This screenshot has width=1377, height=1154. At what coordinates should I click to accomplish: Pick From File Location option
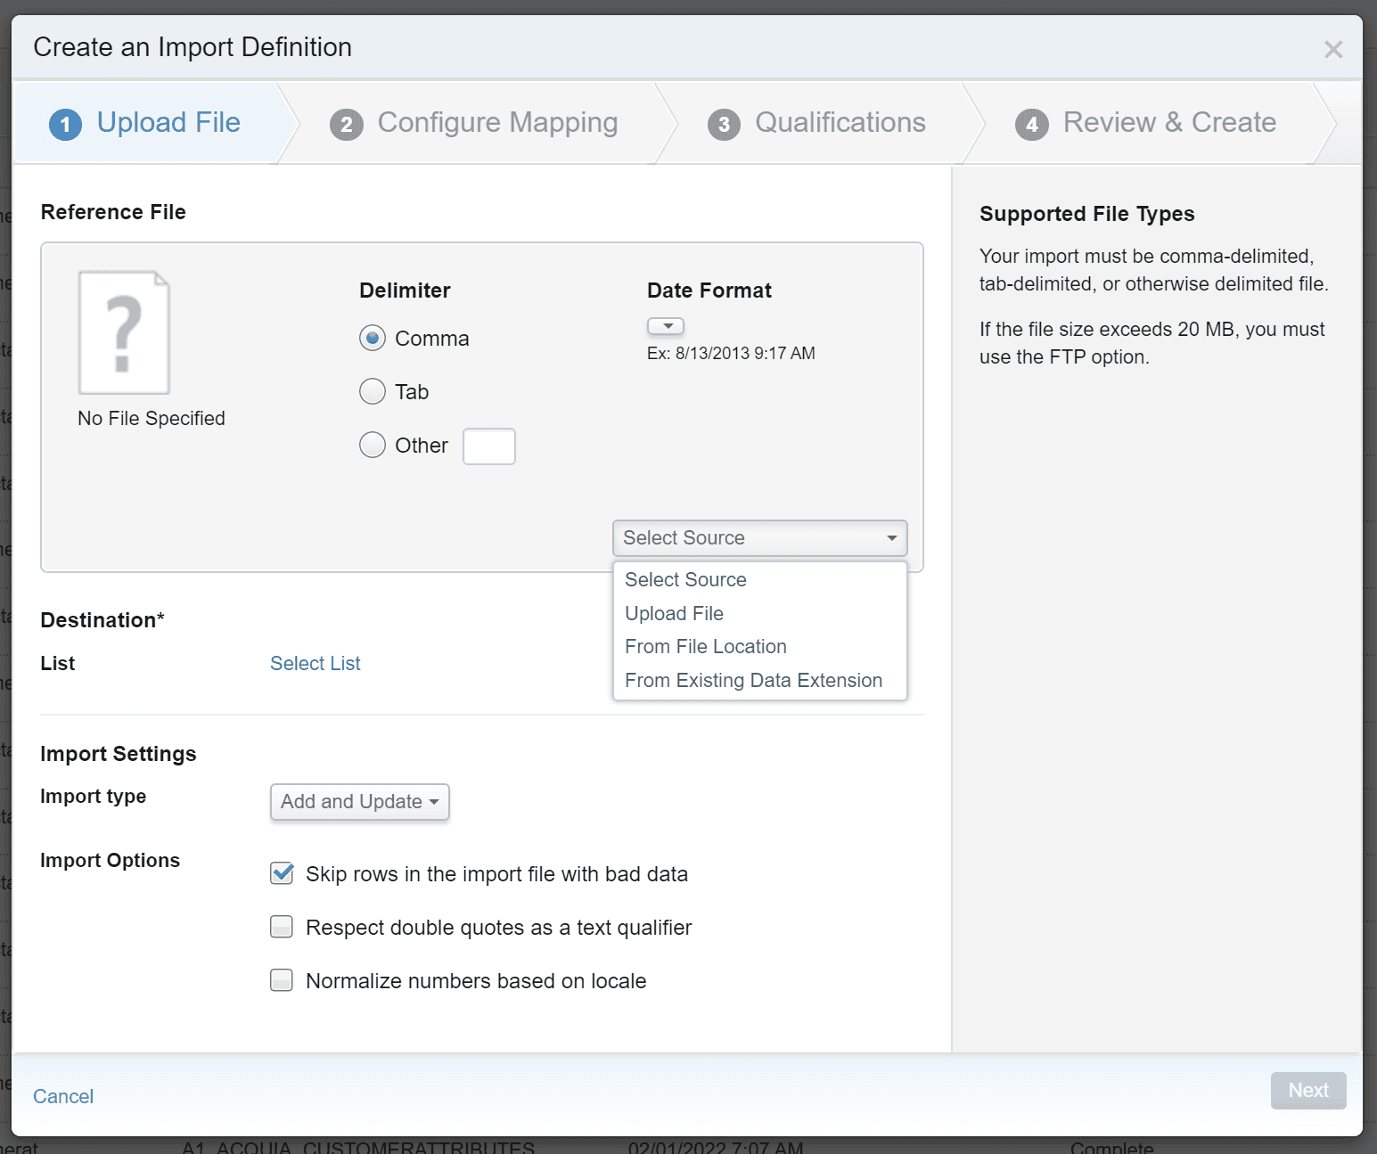tap(705, 647)
